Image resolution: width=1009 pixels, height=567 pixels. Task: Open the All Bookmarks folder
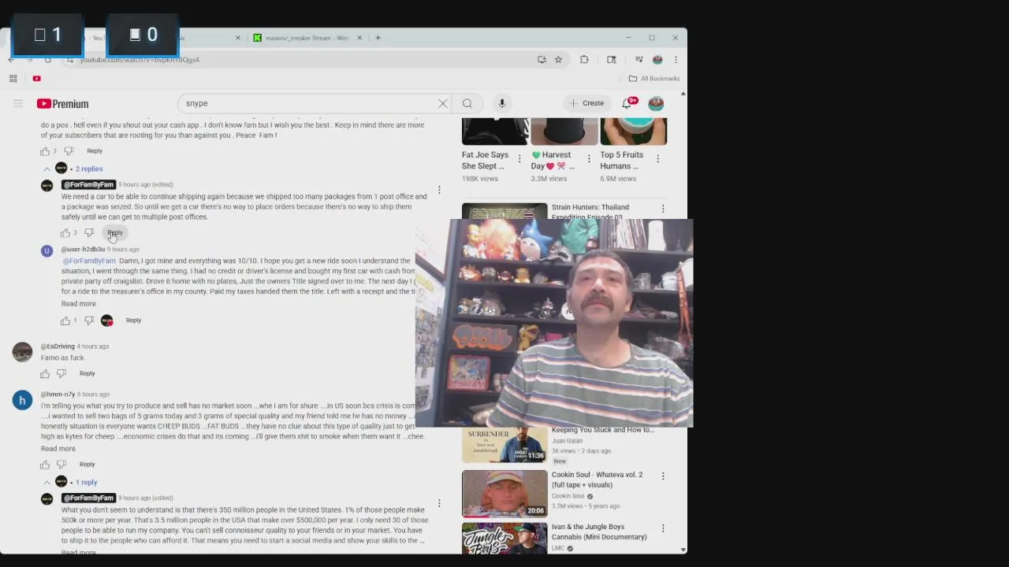click(654, 78)
